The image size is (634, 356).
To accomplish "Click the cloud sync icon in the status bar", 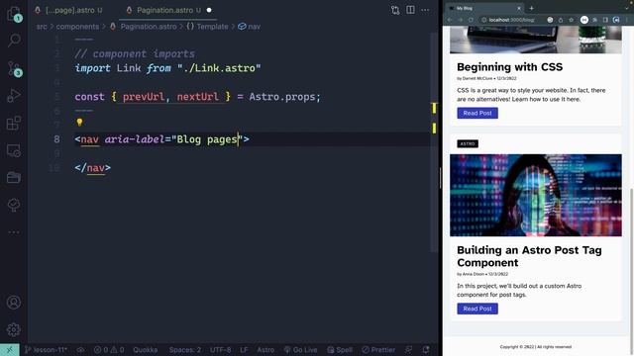I will [80, 350].
